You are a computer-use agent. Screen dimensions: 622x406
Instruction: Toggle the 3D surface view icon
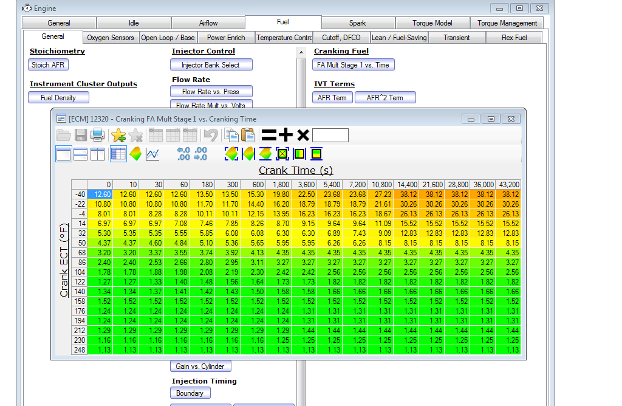135,154
